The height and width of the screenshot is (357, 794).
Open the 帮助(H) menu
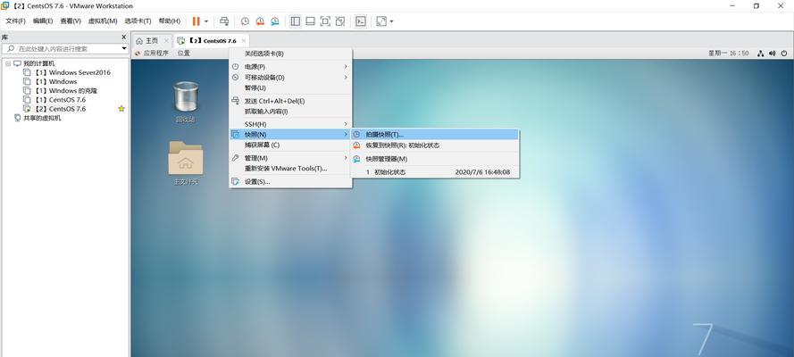tap(169, 21)
